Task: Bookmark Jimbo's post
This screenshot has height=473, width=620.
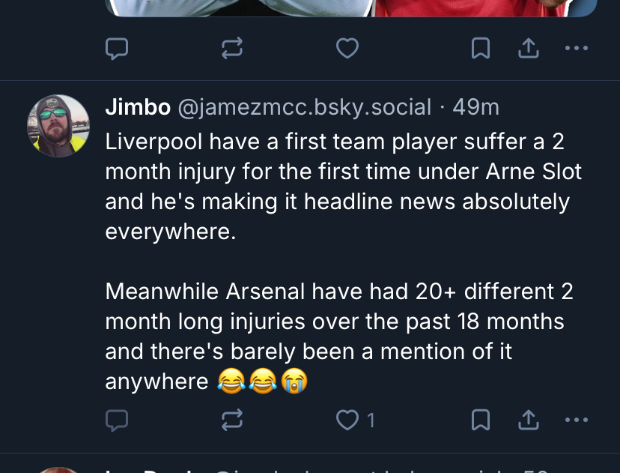Action: coord(480,421)
